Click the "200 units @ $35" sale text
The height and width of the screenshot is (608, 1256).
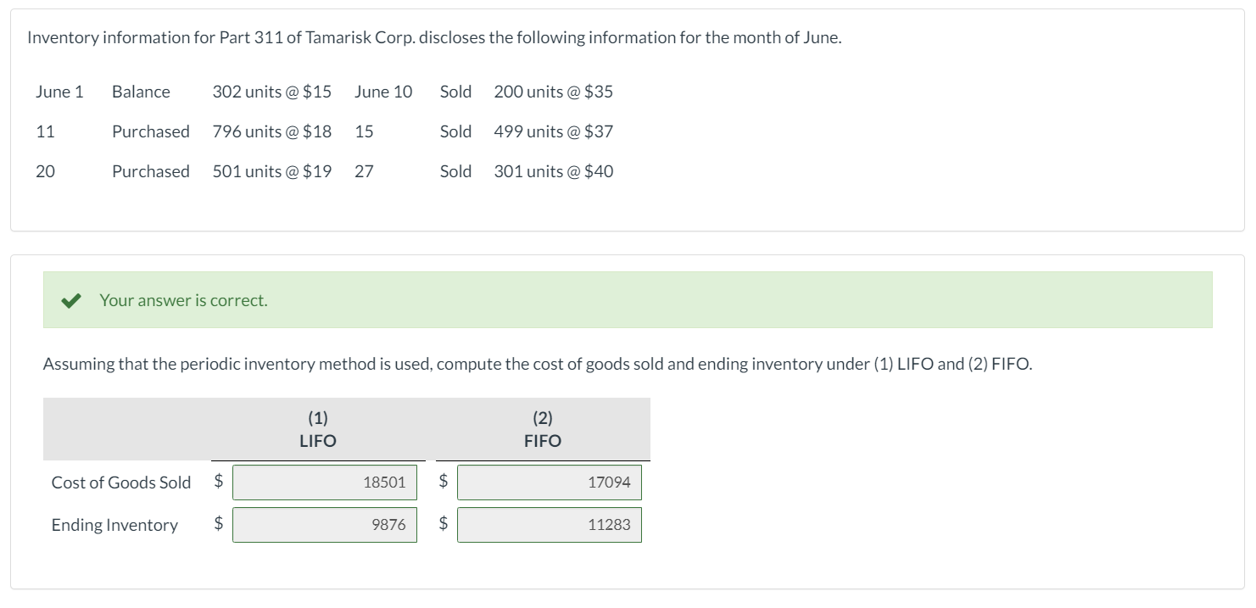[553, 92]
